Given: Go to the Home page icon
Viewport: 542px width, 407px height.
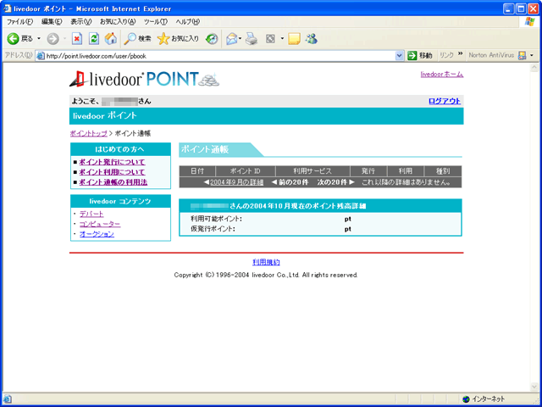Looking at the screenshot, I should 111,39.
